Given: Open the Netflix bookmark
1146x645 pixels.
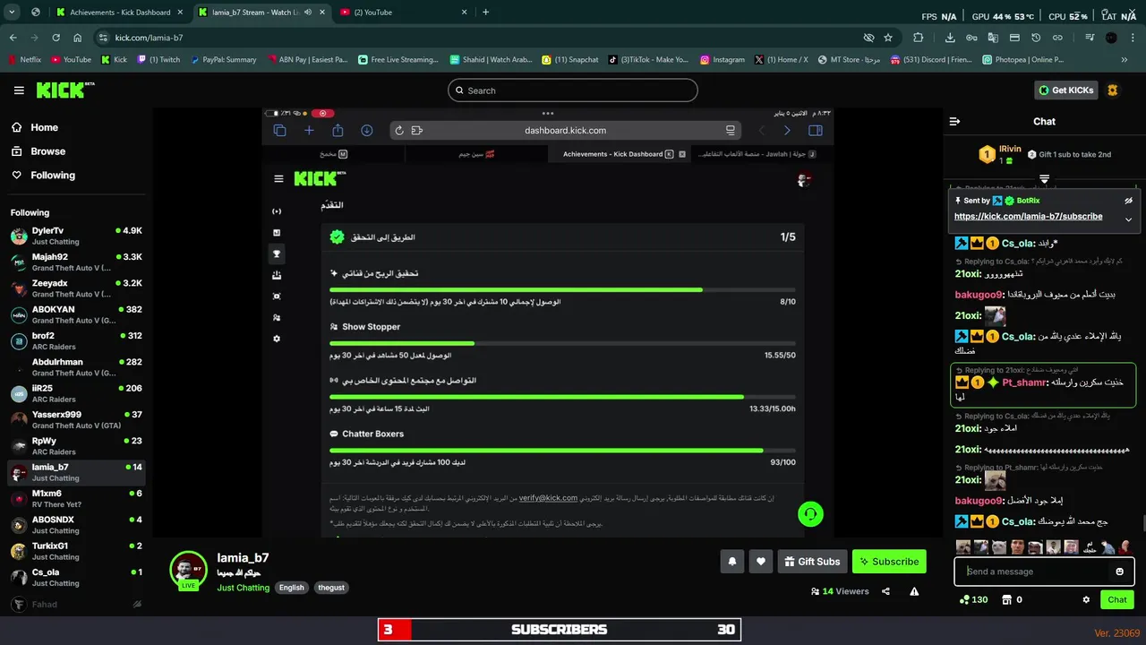Looking at the screenshot, I should tap(24, 60).
